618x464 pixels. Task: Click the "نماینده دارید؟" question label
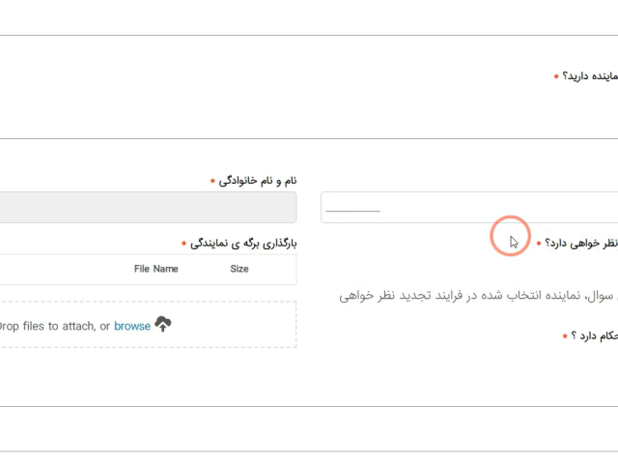click(592, 76)
